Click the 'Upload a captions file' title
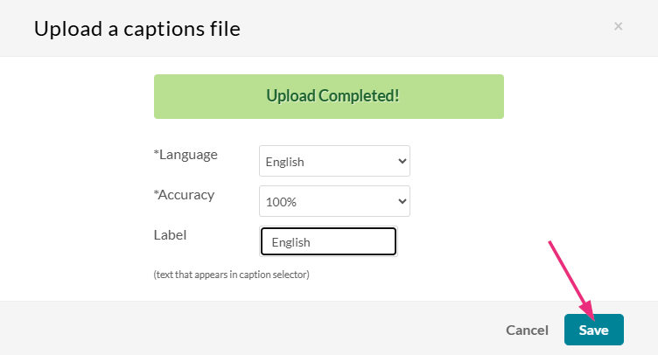The image size is (658, 355). [137, 29]
